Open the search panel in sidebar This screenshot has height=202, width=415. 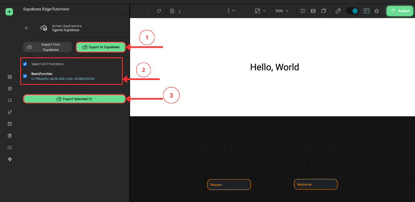pos(10,100)
